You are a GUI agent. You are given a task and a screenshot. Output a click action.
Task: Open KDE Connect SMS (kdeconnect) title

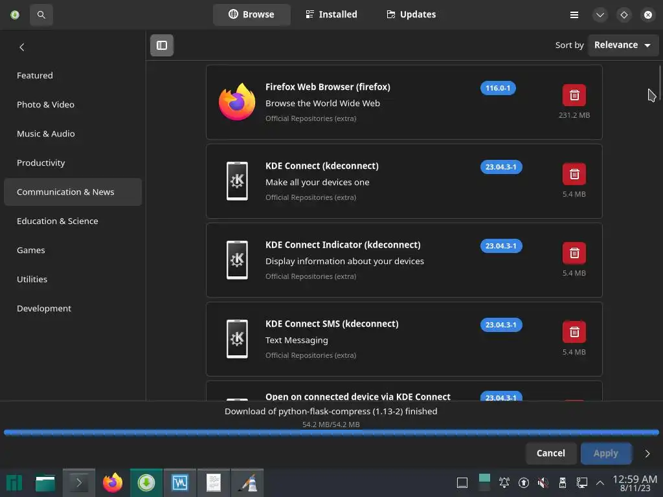coord(332,324)
